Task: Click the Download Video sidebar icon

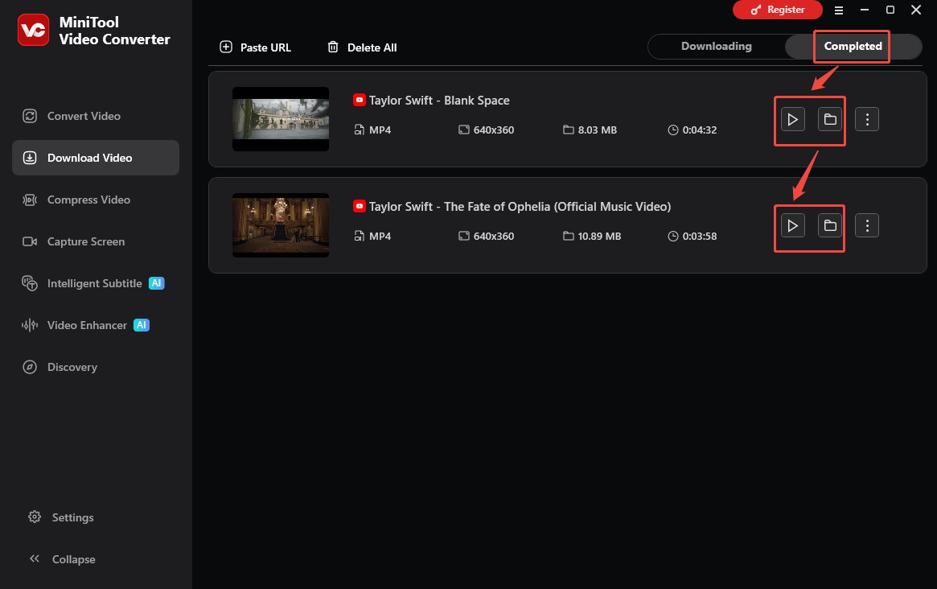Action: pos(30,158)
